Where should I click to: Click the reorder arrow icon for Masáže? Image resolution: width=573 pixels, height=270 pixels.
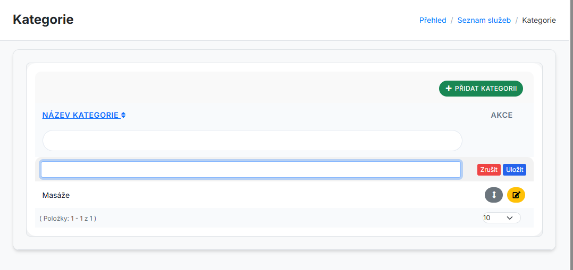[494, 195]
